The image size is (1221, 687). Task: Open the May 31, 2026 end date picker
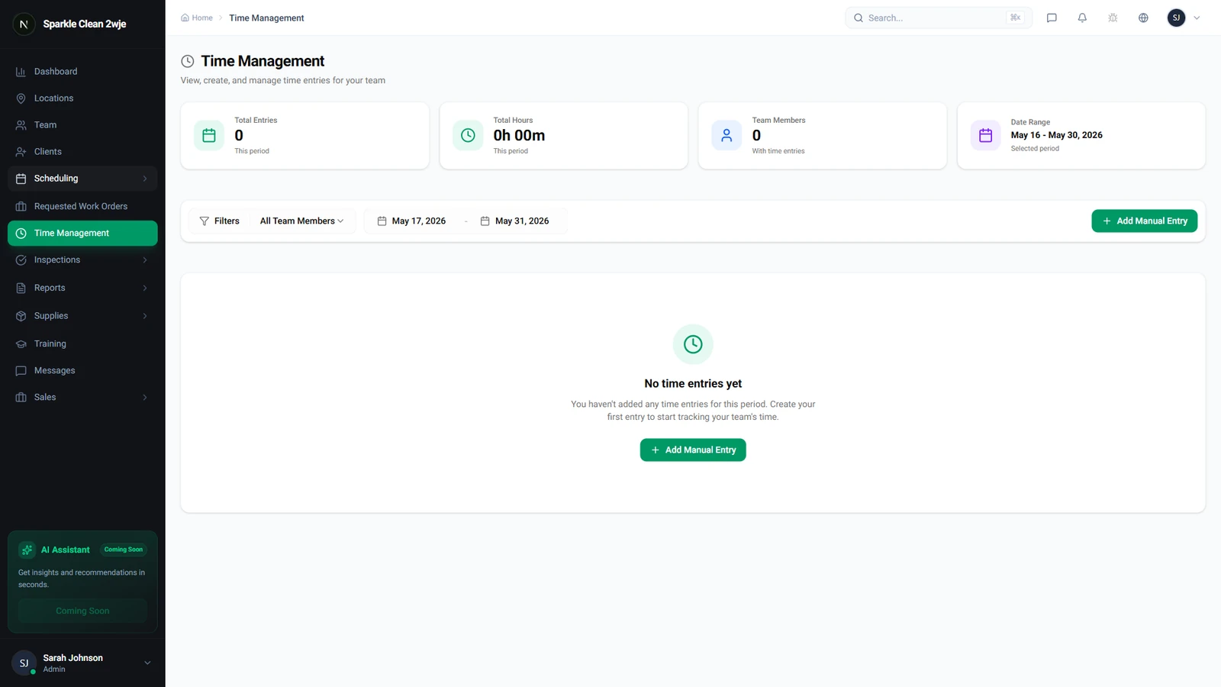[515, 221]
